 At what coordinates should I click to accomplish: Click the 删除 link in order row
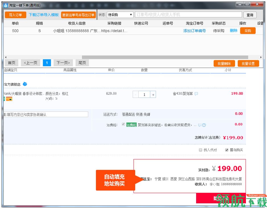point(234,31)
